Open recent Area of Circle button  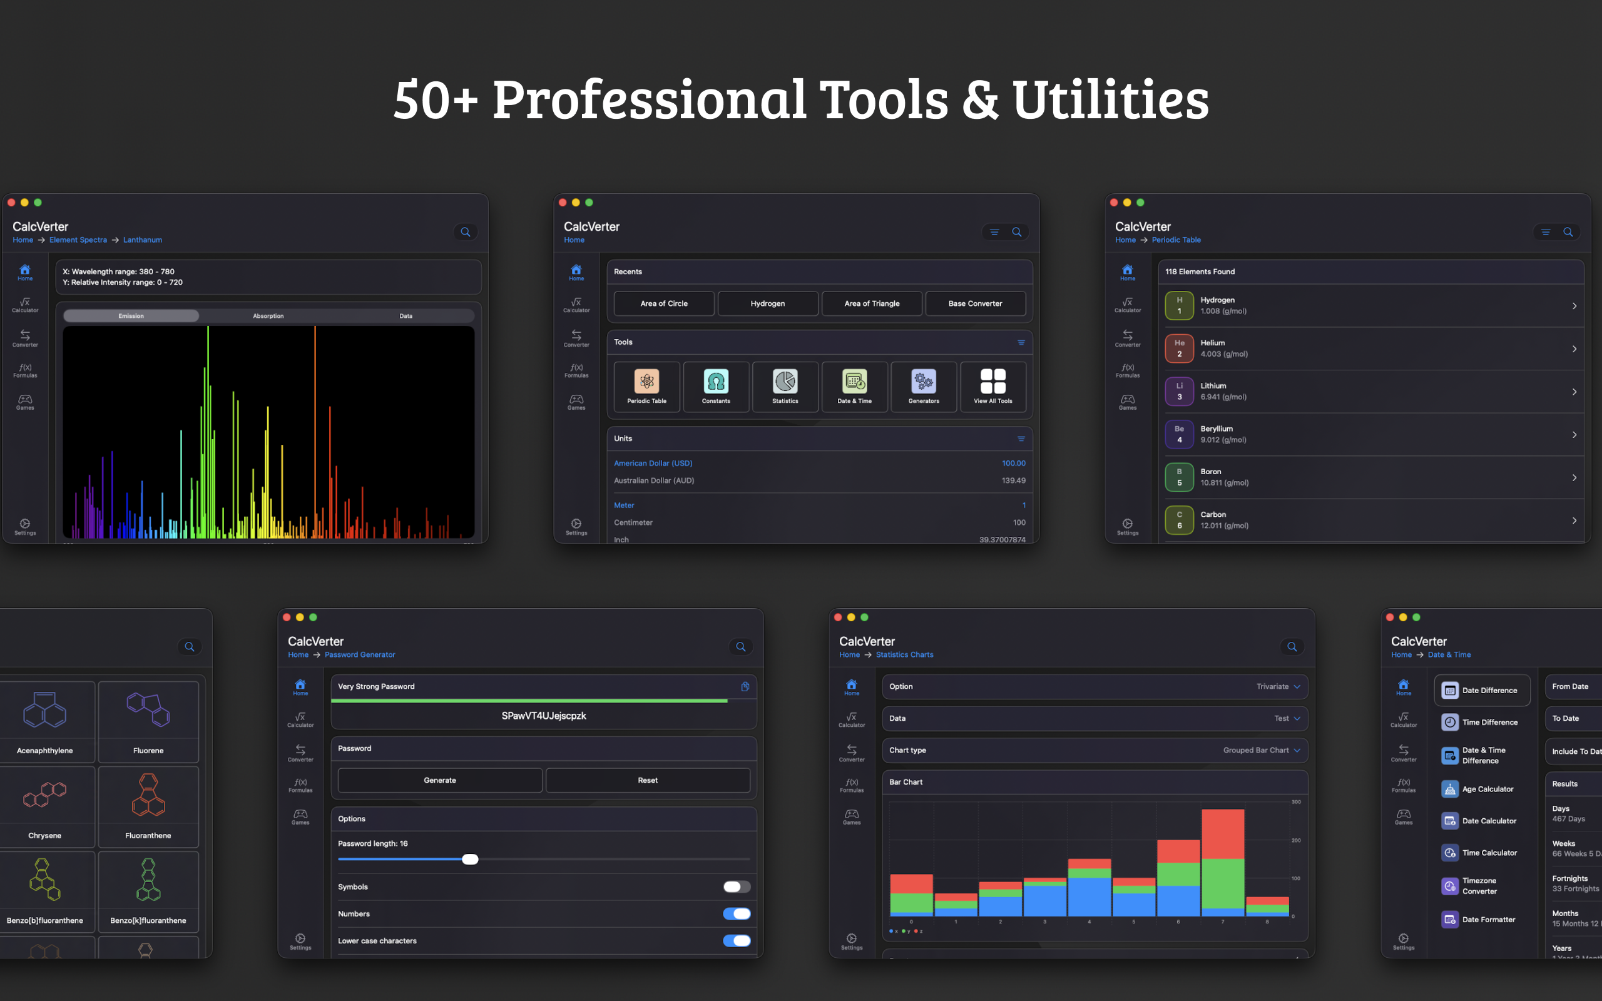tap(664, 304)
